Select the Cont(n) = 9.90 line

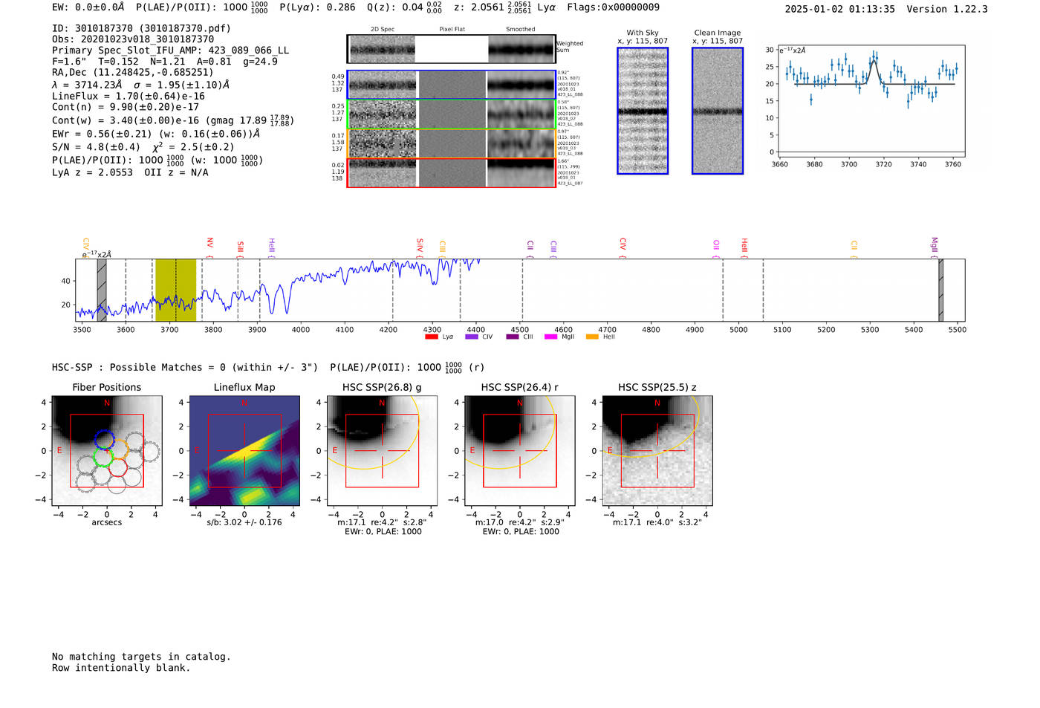125,107
